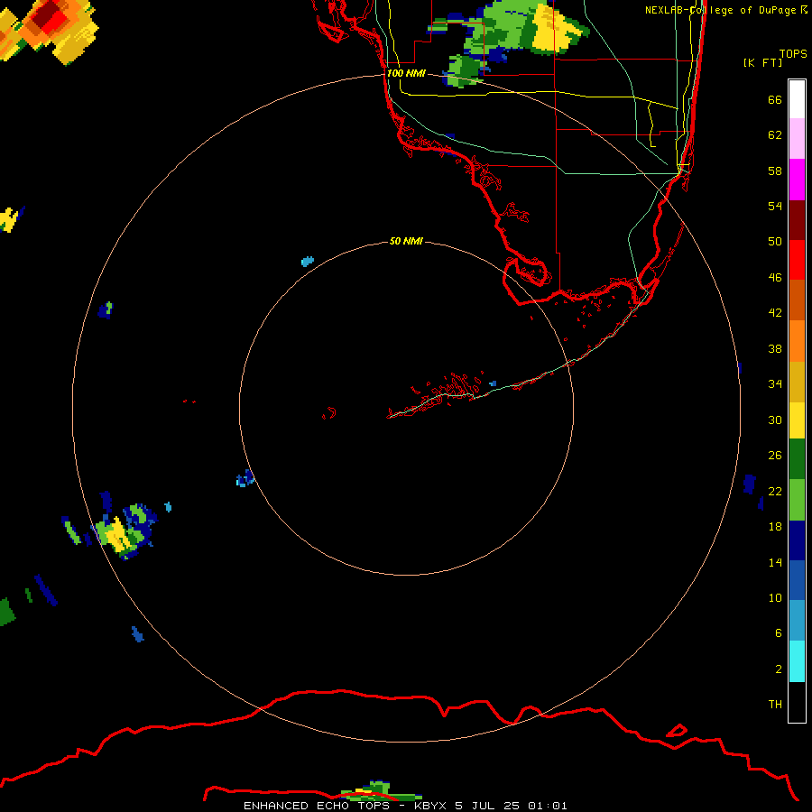Click the 50 value on the scale
812x812 pixels.
pyautogui.click(x=775, y=241)
